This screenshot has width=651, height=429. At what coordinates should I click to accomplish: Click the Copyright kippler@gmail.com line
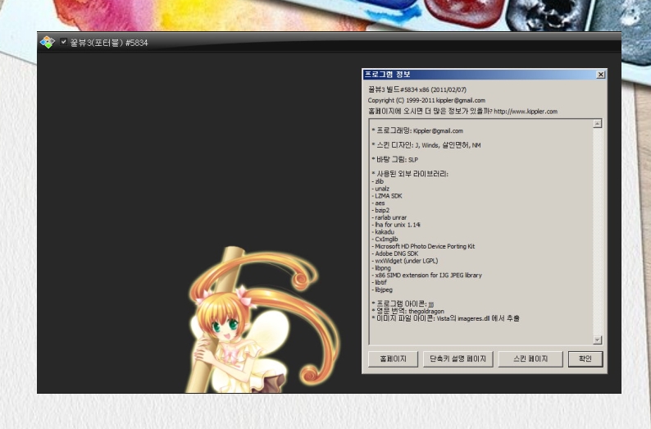(426, 101)
